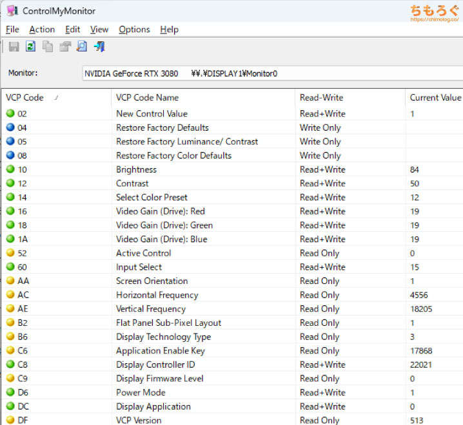Click green dot beside Input Select code 60
This screenshot has height=425, width=463.
10,267
